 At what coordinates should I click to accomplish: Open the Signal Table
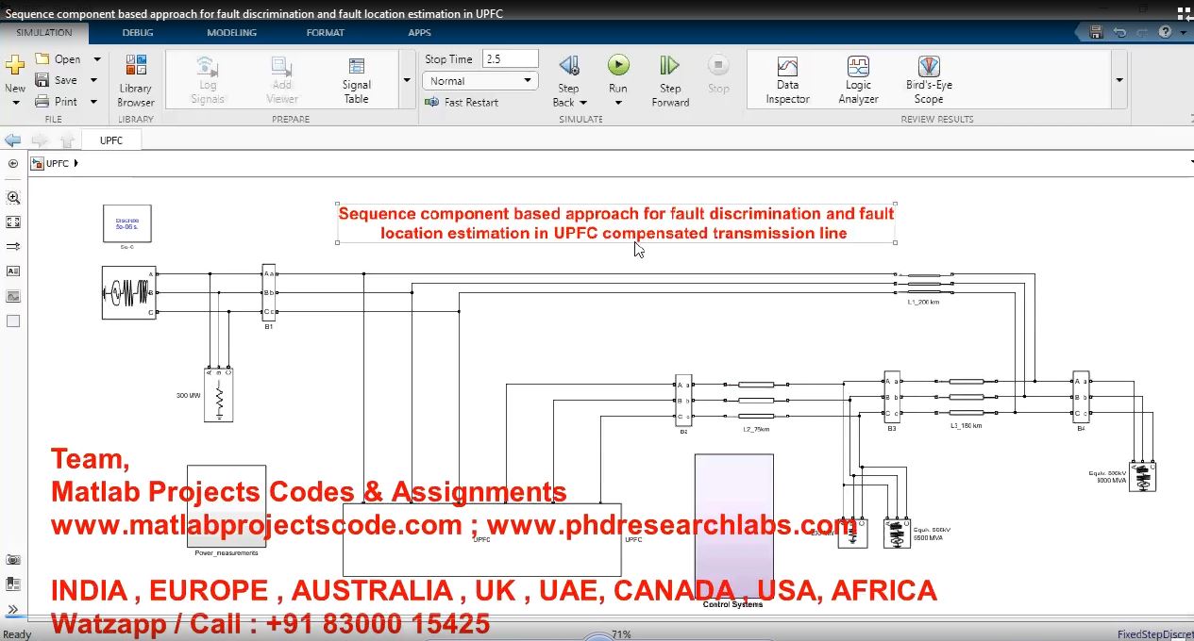(357, 79)
